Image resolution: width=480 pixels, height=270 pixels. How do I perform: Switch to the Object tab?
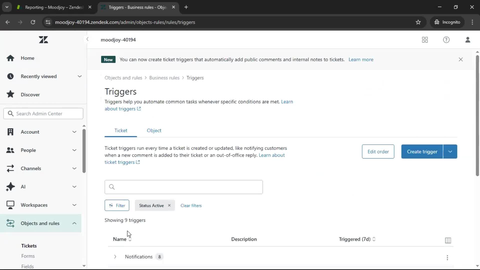point(154,130)
